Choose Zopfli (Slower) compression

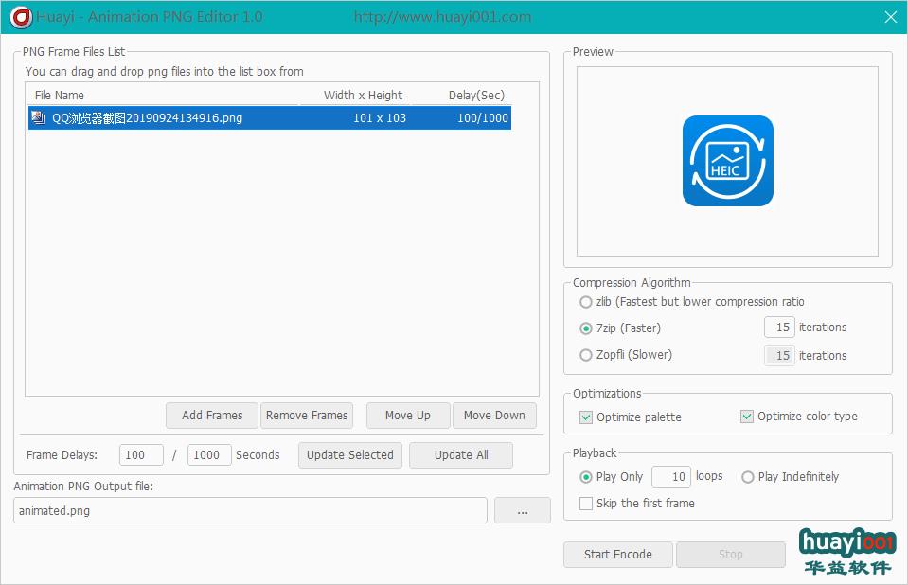tap(586, 355)
